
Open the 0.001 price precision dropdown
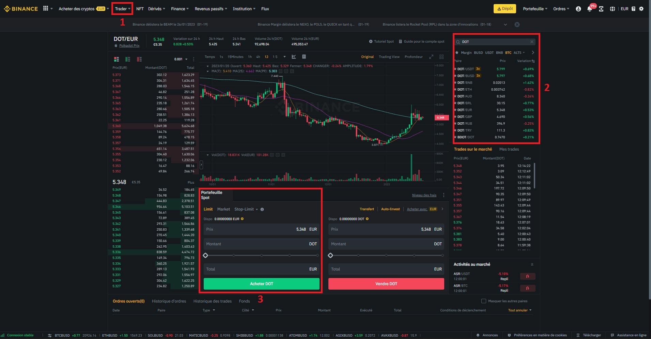tap(181, 59)
